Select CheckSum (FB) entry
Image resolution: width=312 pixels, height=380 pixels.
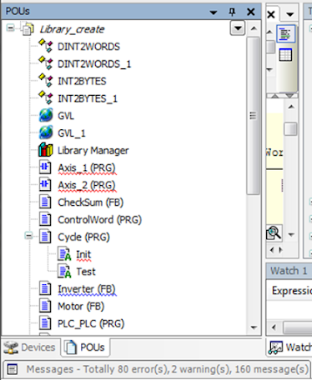tap(91, 202)
